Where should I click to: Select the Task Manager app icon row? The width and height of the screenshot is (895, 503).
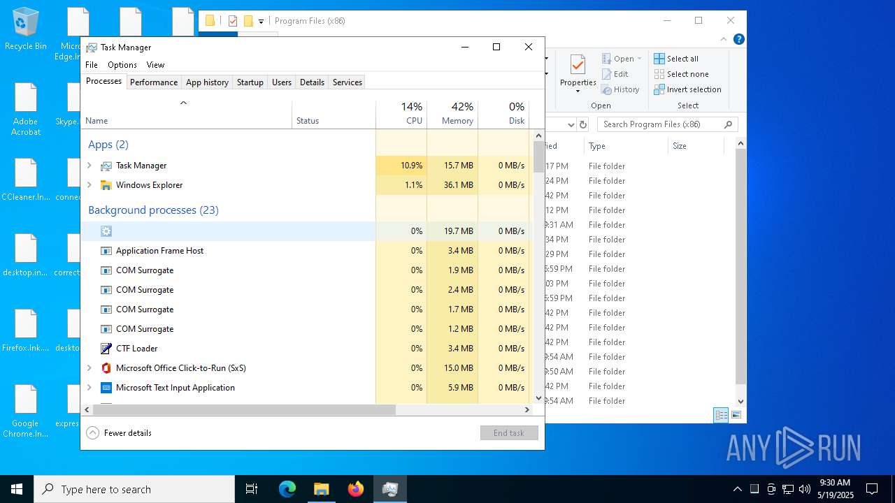pos(106,166)
